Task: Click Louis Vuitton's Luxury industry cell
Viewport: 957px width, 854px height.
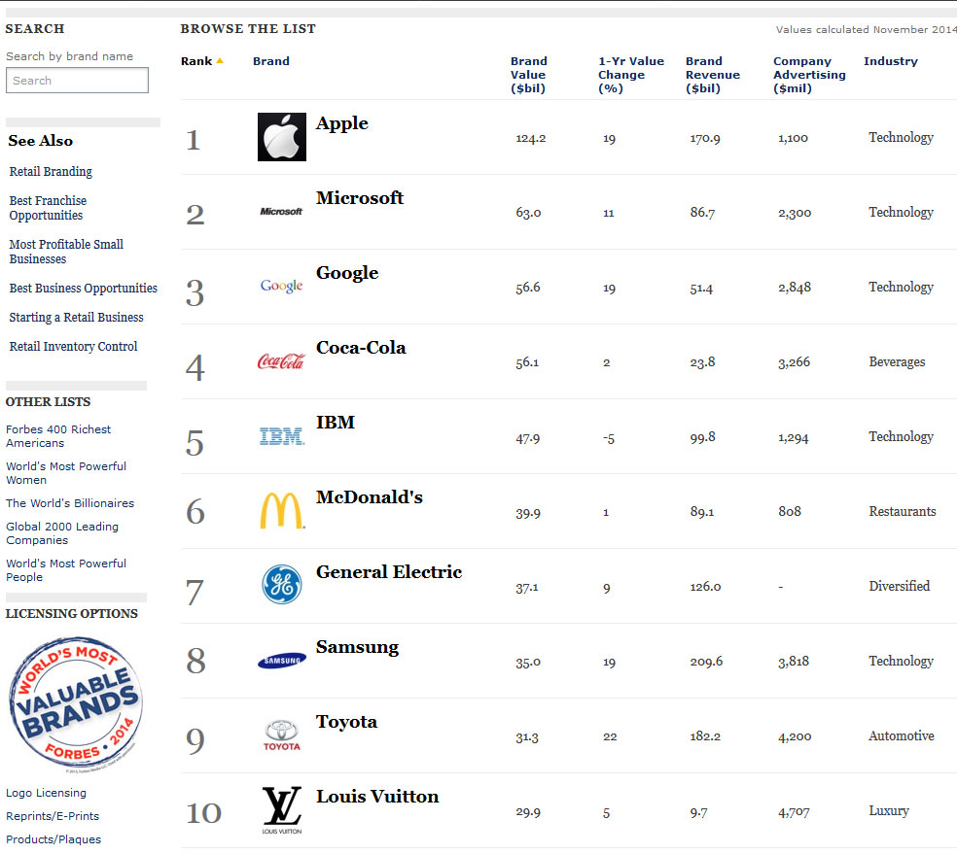Action: tap(889, 810)
